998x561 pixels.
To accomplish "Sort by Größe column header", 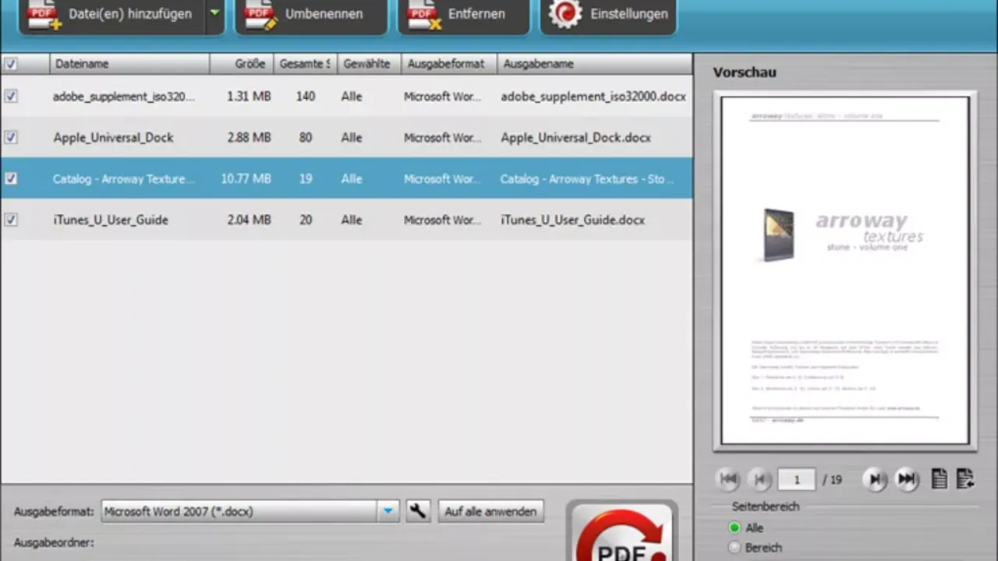I will 242,64.
